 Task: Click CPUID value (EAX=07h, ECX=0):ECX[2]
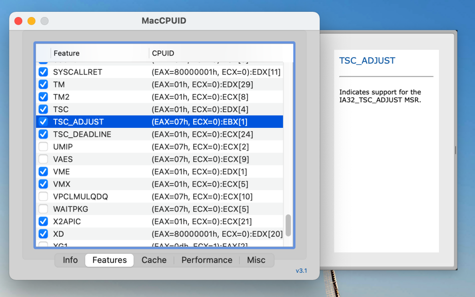point(200,146)
